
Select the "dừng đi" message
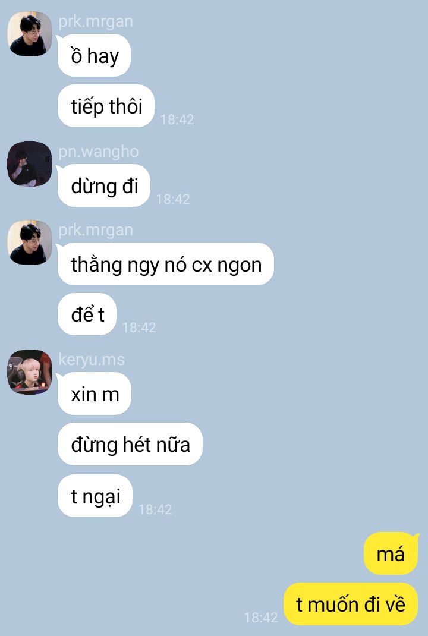tap(104, 186)
